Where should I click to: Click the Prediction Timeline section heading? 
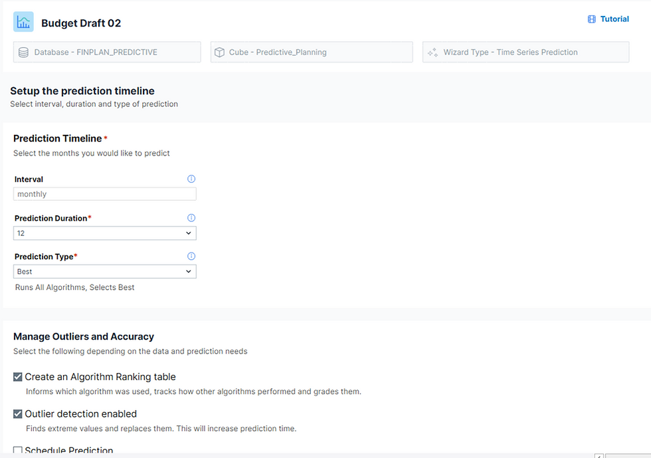pos(58,138)
